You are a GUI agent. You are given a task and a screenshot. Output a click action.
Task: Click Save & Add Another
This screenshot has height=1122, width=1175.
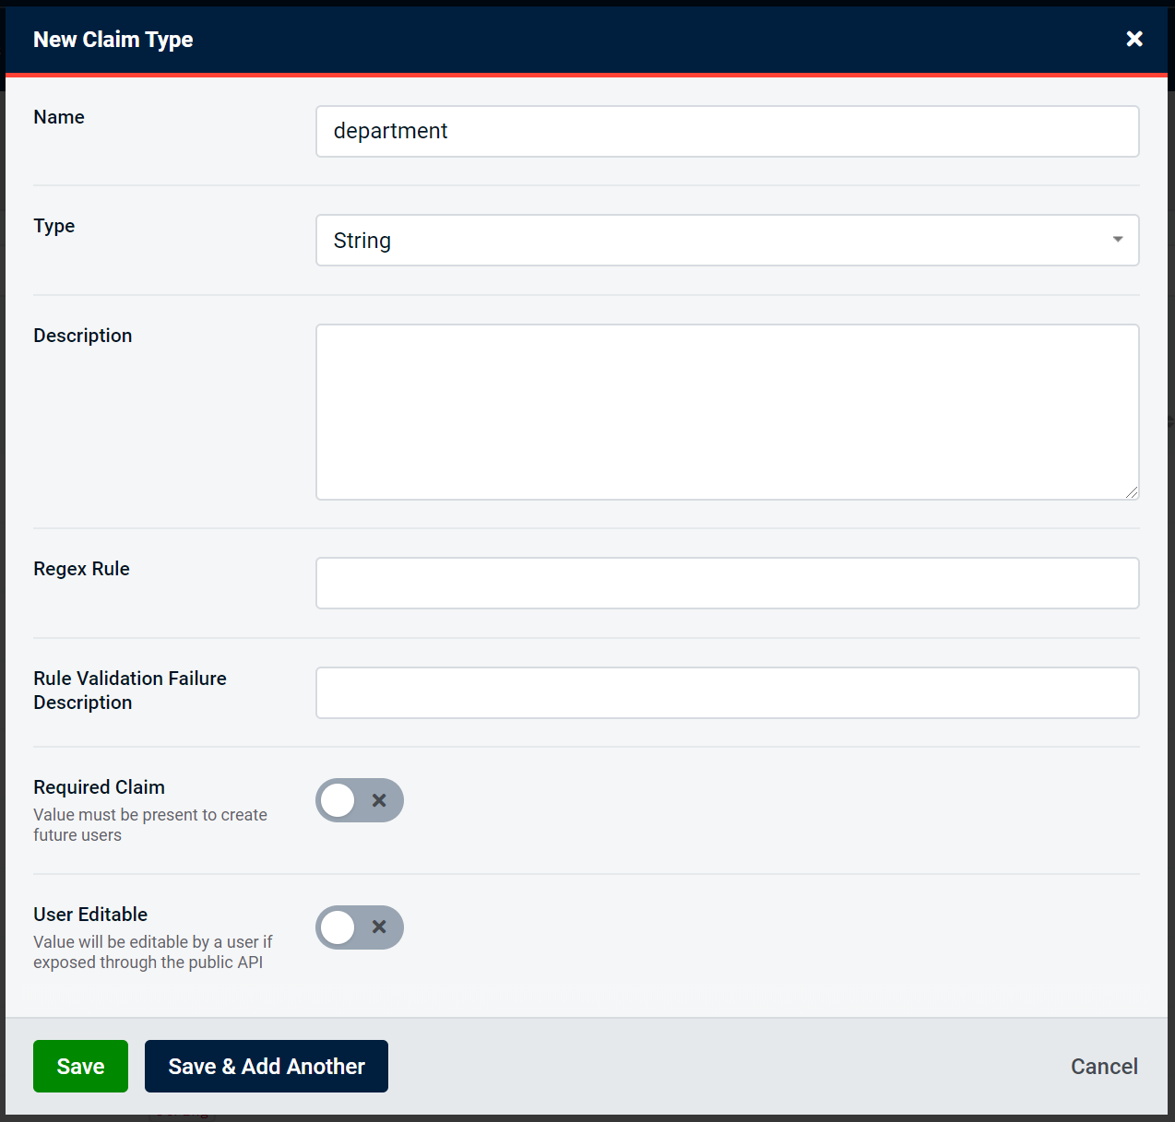tap(266, 1066)
